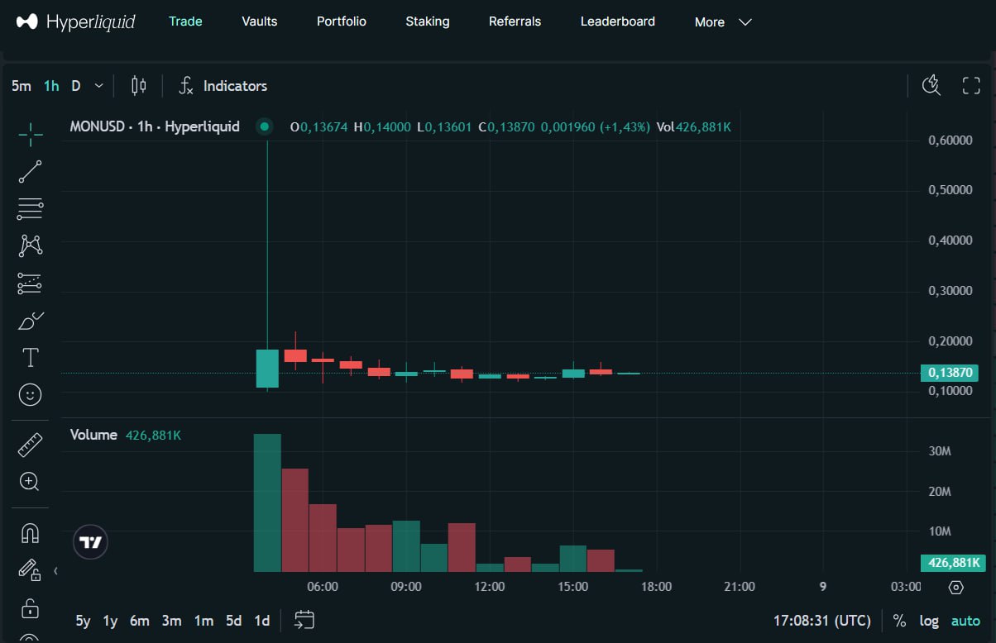Open the emoji icons tool

click(x=30, y=395)
